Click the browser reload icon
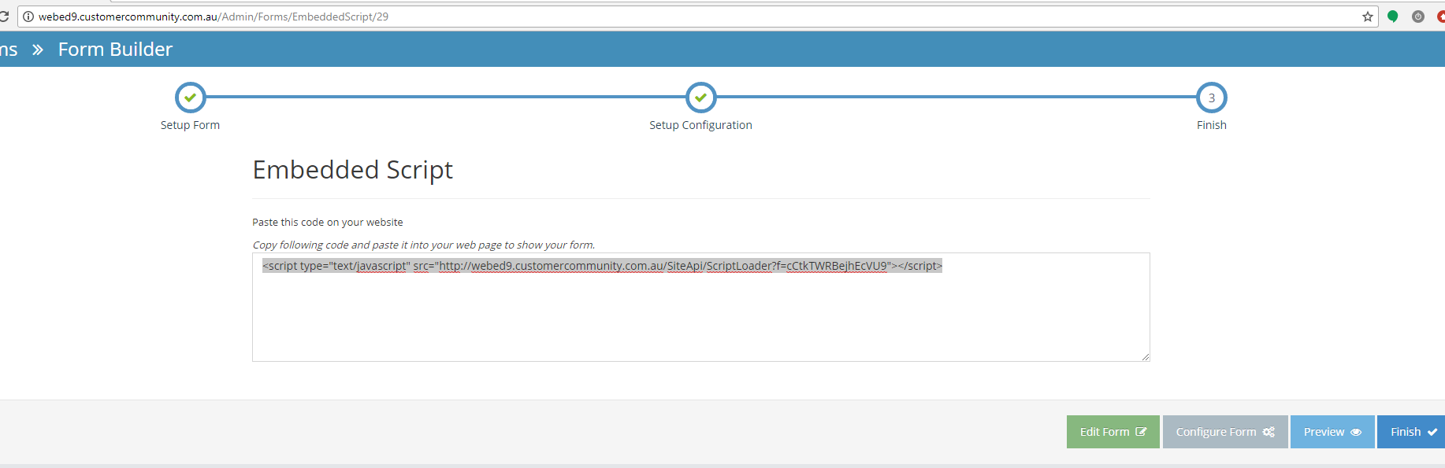This screenshot has height=468, width=1445. coord(4,17)
